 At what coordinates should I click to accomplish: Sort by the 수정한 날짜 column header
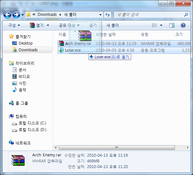[106, 34]
